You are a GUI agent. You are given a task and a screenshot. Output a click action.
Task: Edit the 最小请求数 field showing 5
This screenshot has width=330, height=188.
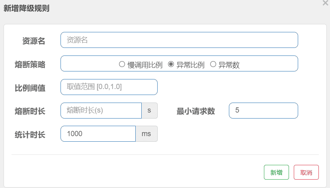coord(263,111)
